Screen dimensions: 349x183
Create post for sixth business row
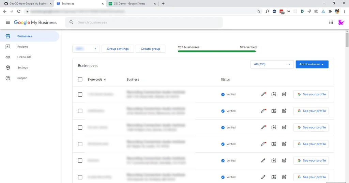(x=284, y=177)
